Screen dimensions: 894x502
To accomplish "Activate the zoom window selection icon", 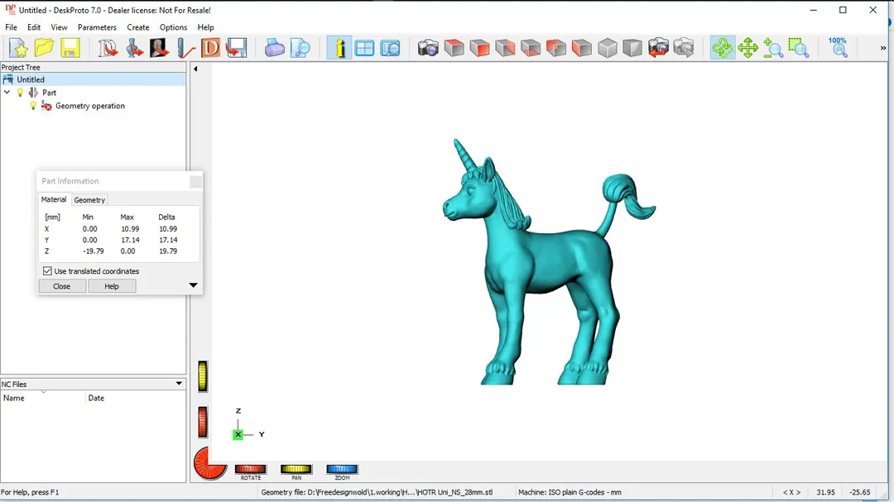I will 799,48.
